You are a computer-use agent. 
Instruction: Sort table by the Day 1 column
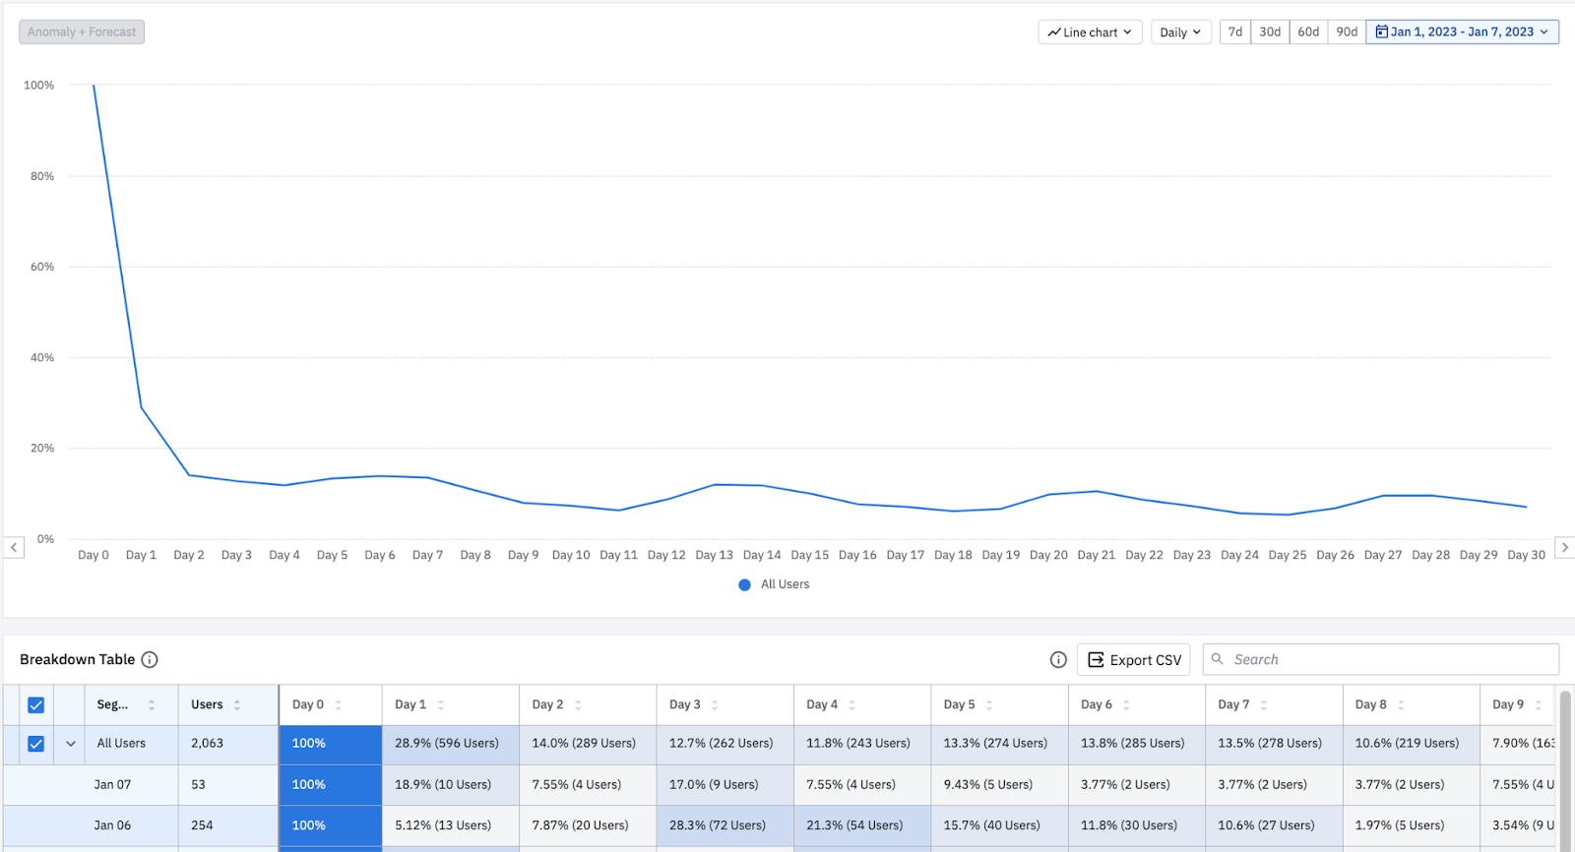point(441,705)
